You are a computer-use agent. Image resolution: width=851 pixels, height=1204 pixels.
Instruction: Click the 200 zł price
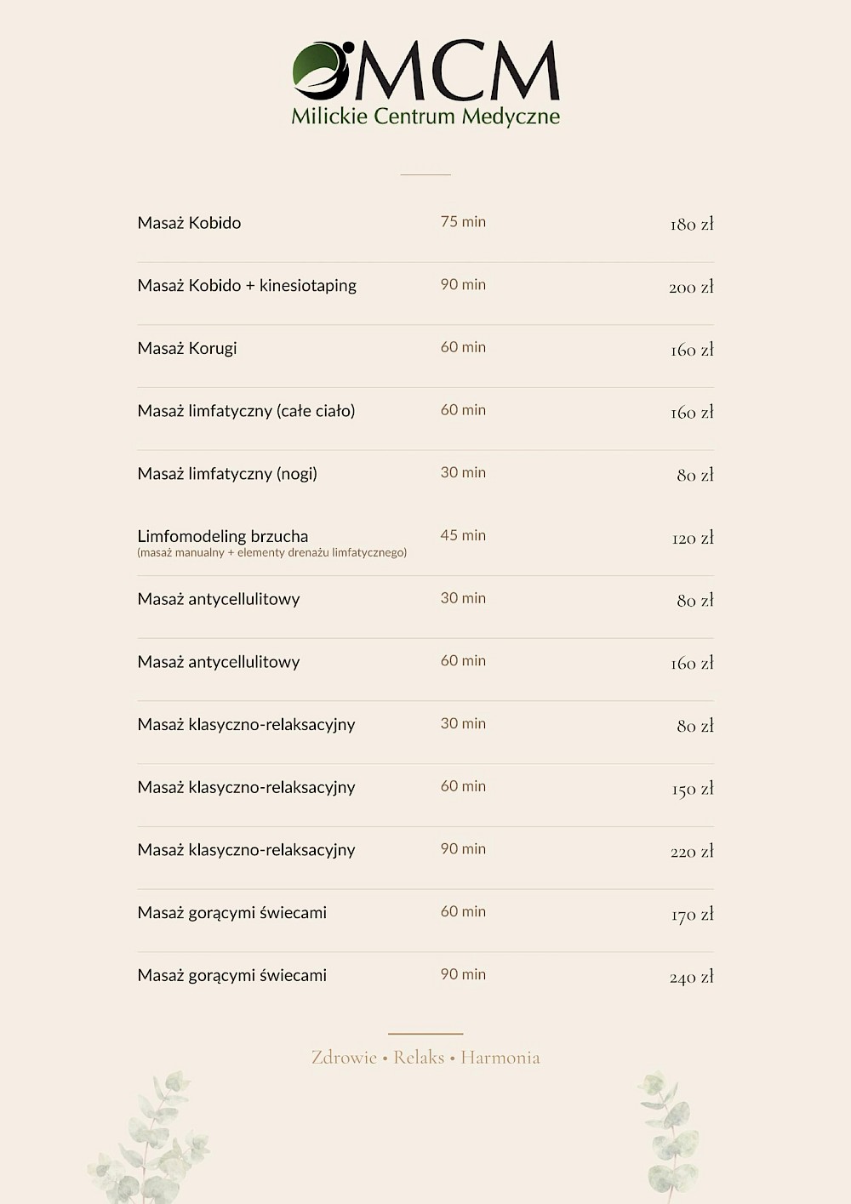tap(691, 288)
